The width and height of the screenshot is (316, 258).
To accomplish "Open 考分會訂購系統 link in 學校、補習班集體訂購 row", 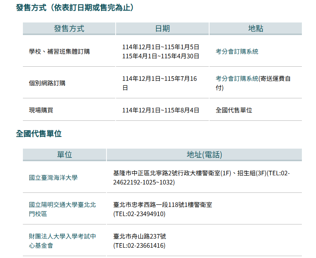I will coord(237,51).
